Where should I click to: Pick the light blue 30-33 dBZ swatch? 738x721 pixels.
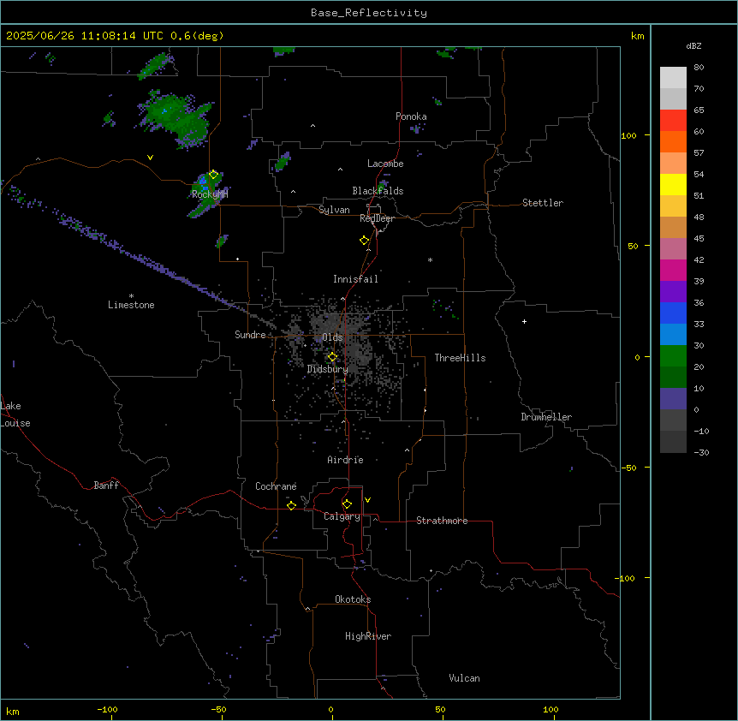[673, 334]
